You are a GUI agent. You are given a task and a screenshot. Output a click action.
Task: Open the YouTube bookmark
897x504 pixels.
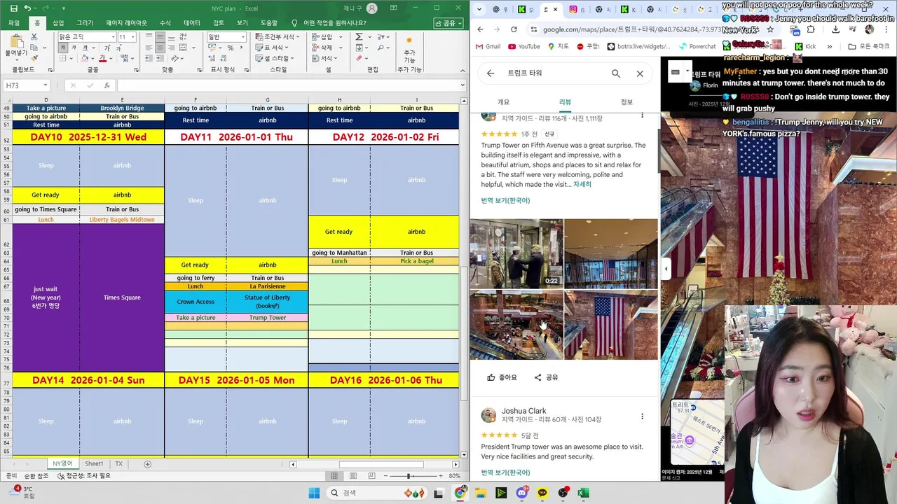pos(524,46)
